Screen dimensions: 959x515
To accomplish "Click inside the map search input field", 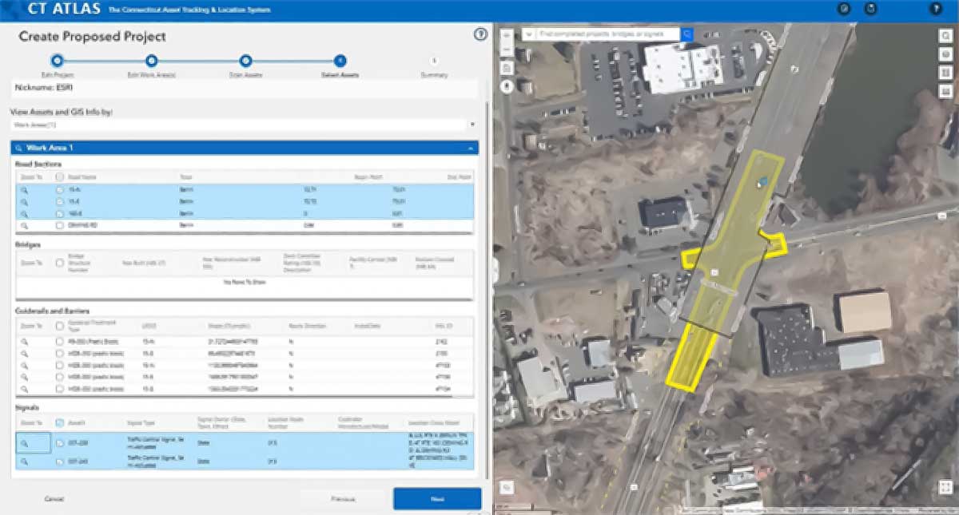I will click(x=607, y=34).
